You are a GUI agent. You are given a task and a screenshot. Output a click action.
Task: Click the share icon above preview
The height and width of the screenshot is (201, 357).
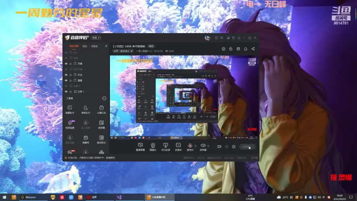253,49
